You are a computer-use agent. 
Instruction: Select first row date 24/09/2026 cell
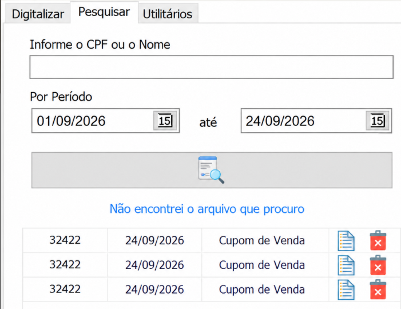pyautogui.click(x=154, y=240)
